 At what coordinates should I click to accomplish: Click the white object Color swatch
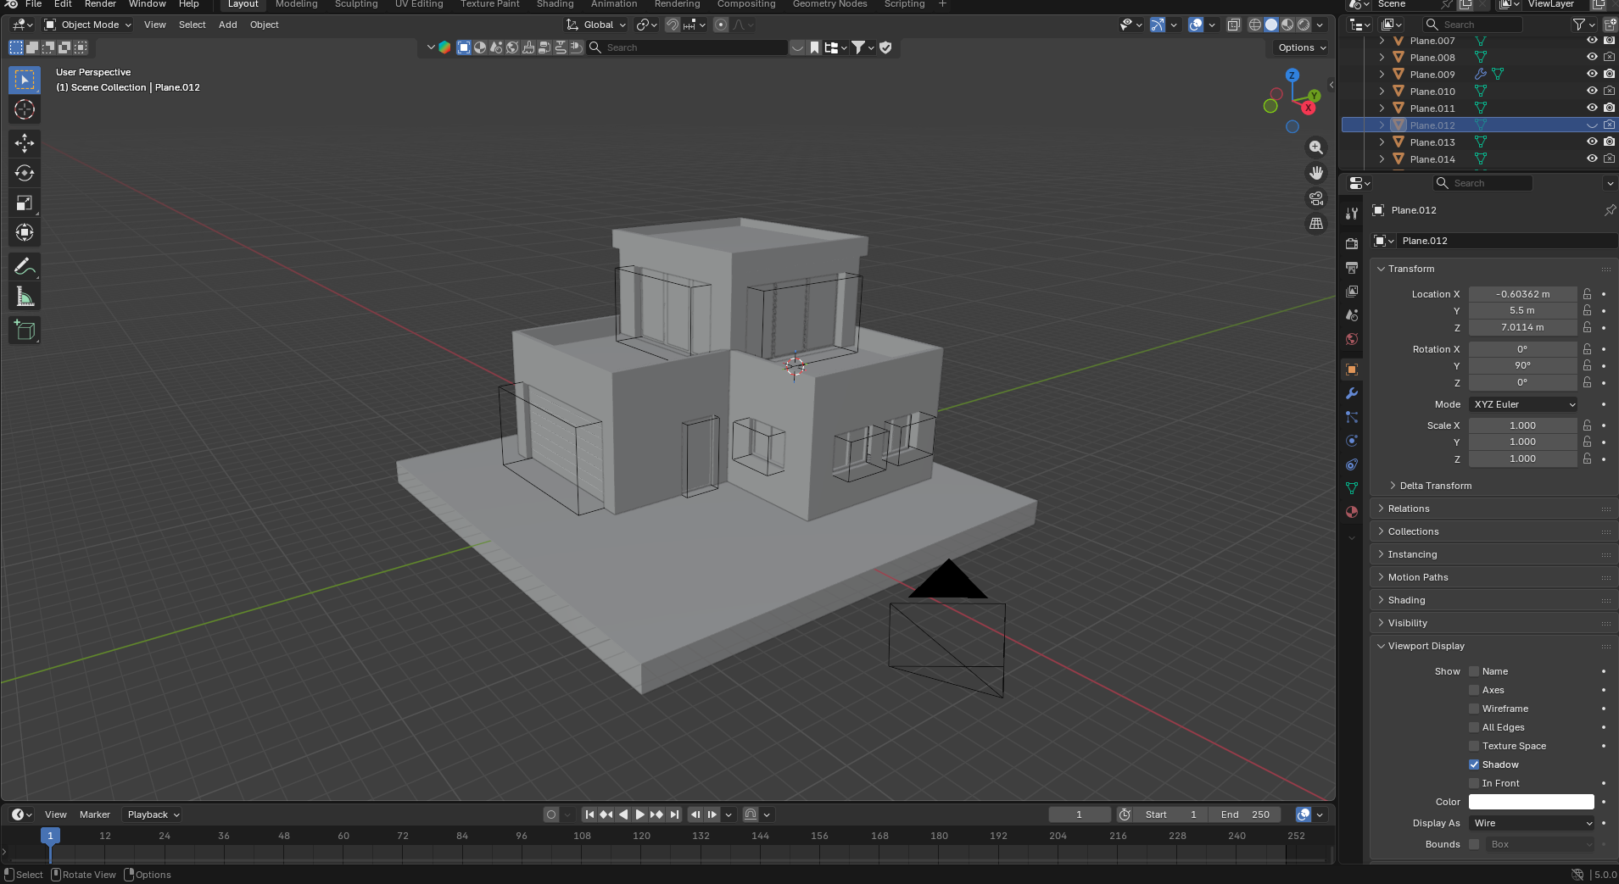click(x=1531, y=802)
